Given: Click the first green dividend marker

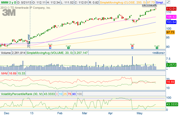Looking at the screenshot, I should pos(68,46).
